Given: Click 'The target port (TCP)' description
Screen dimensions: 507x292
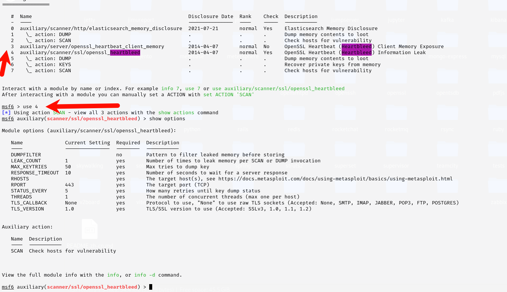Looking at the screenshot, I should pos(178,185).
